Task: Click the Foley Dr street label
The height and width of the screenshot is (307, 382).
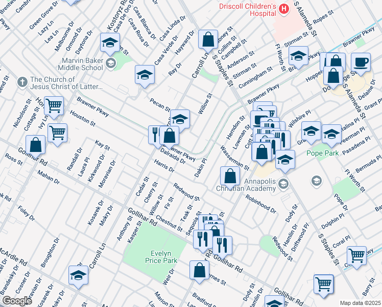Action: click(x=27, y=213)
